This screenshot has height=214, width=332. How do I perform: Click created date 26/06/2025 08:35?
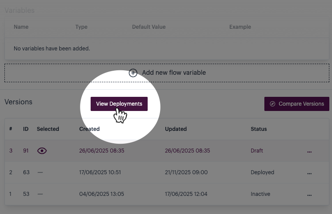(x=102, y=151)
